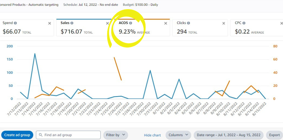Click the search magnifier icon
The image size is (283, 140).
pos(41,135)
